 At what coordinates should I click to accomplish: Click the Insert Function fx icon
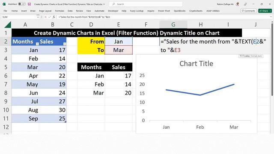pos(54,17)
